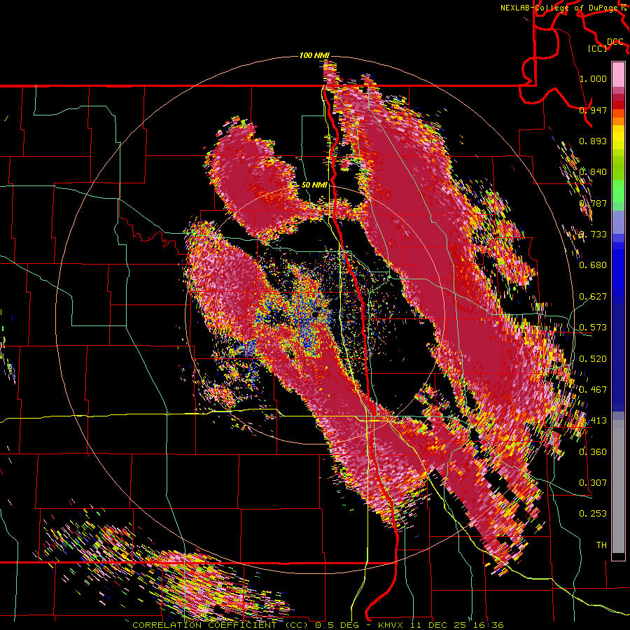
Task: Click the TH label at the scale bottom
Action: pos(601,545)
